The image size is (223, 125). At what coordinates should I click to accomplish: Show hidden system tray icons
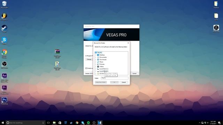pos(200,123)
